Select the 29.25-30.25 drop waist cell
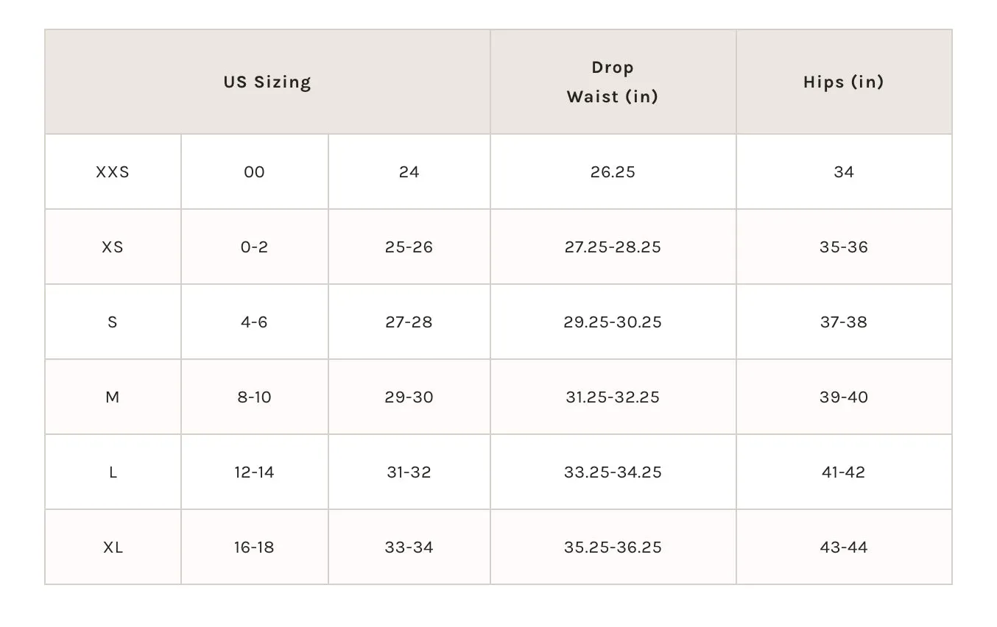997x627 pixels. [x=613, y=322]
